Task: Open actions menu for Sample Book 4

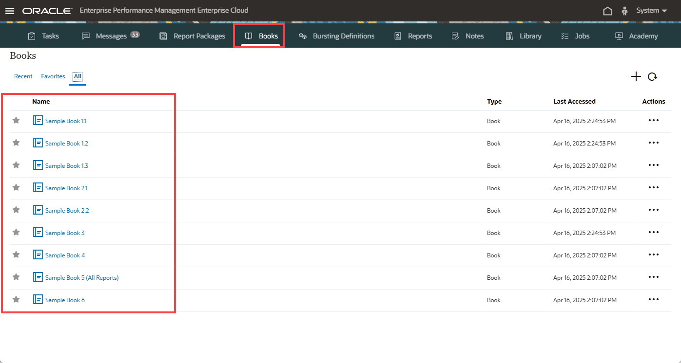Action: 654,255
